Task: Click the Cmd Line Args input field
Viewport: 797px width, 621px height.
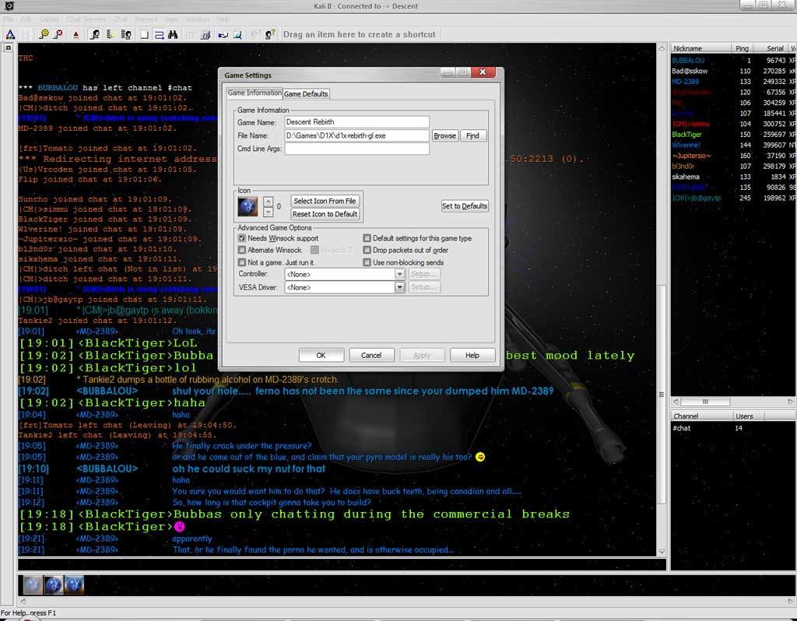Action: [x=356, y=149]
